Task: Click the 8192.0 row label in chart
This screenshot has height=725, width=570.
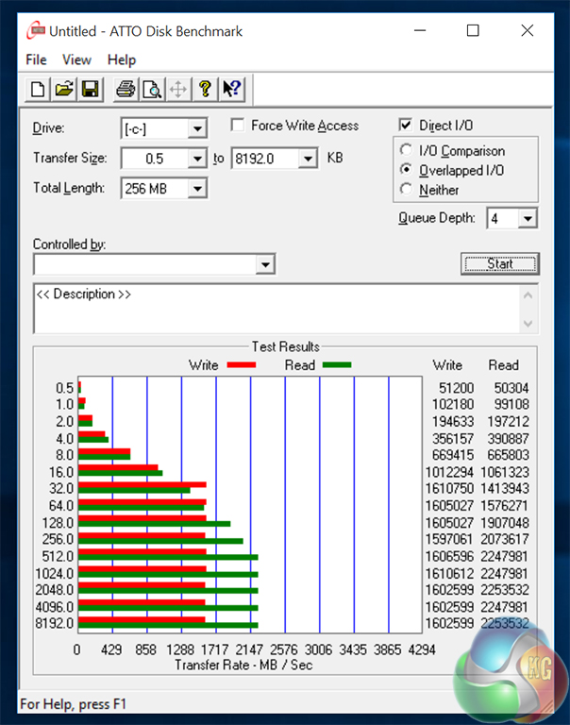Action: [55, 623]
